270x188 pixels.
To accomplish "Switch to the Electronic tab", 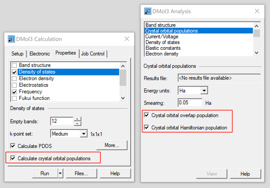I will [40, 54].
